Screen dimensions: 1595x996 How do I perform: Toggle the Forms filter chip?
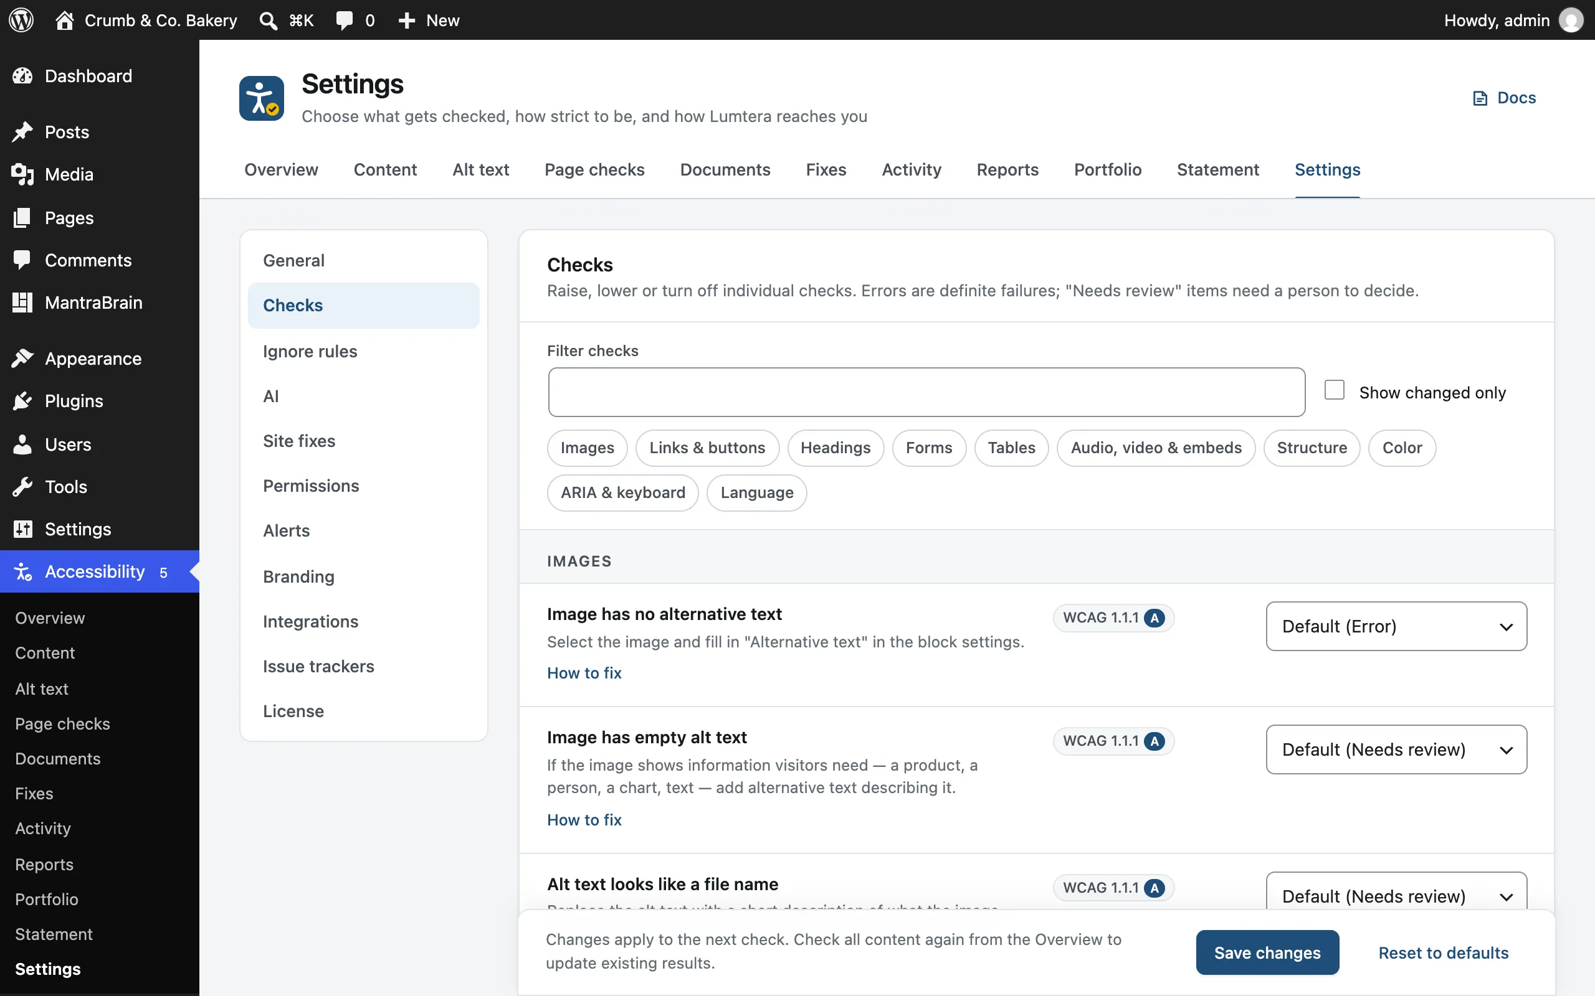929,448
